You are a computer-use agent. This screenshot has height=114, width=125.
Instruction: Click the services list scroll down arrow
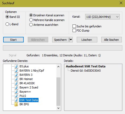click(58, 108)
